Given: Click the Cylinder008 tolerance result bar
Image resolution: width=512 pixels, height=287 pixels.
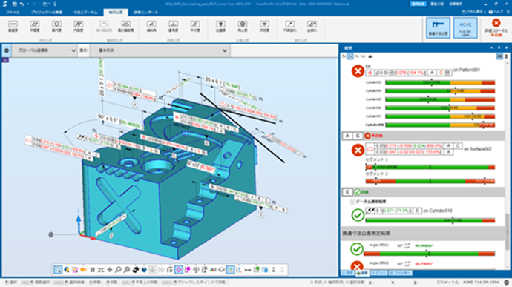Looking at the screenshot, I should pyautogui.click(x=440, y=125).
